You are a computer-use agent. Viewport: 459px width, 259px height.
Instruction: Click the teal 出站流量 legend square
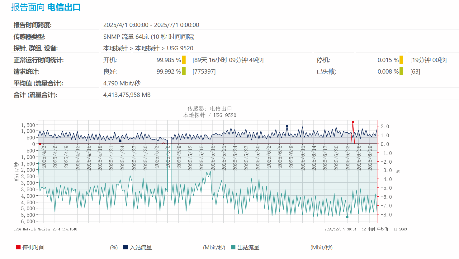click(x=233, y=247)
